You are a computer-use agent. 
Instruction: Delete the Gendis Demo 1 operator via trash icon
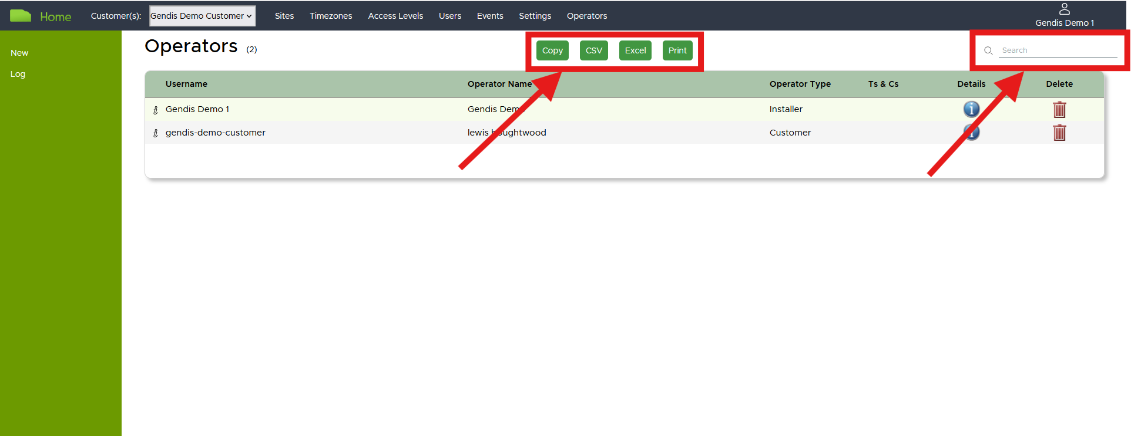point(1059,110)
